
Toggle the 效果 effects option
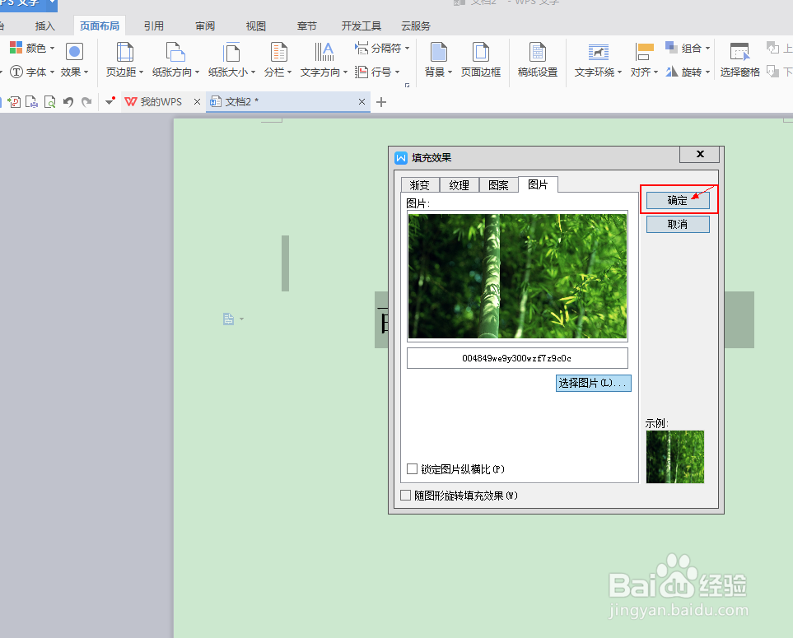coord(72,71)
